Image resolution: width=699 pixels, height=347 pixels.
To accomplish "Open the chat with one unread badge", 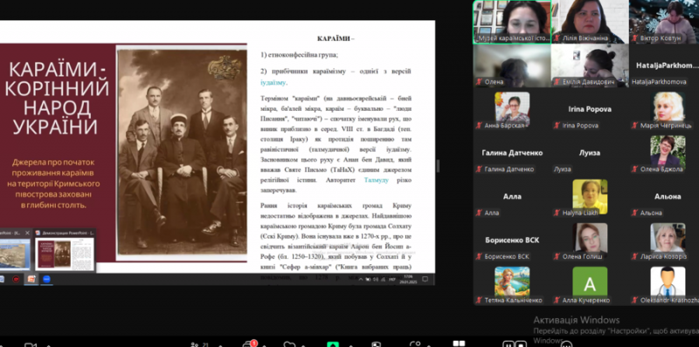I will [249, 344].
